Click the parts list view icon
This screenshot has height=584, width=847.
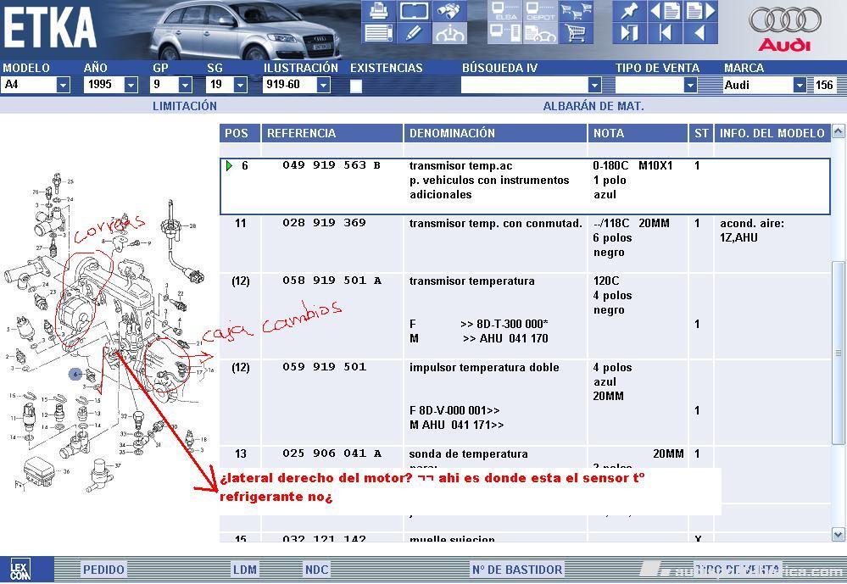click(378, 33)
